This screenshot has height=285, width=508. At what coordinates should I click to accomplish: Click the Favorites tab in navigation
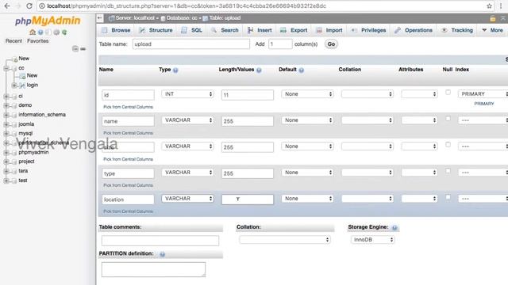[38, 41]
